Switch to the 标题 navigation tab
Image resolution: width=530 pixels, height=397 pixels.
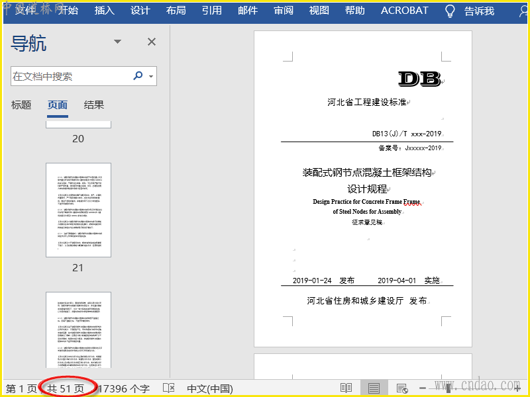coord(21,105)
